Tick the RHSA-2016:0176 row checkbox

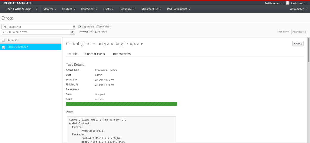point(3,47)
